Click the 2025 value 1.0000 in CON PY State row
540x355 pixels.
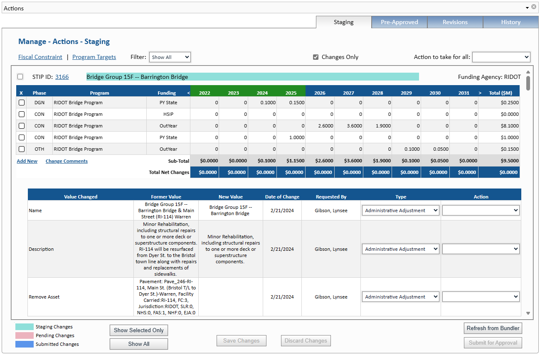click(291, 137)
